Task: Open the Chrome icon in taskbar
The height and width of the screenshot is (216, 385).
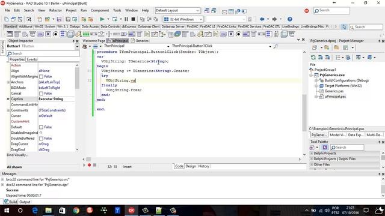Action: (76, 211)
